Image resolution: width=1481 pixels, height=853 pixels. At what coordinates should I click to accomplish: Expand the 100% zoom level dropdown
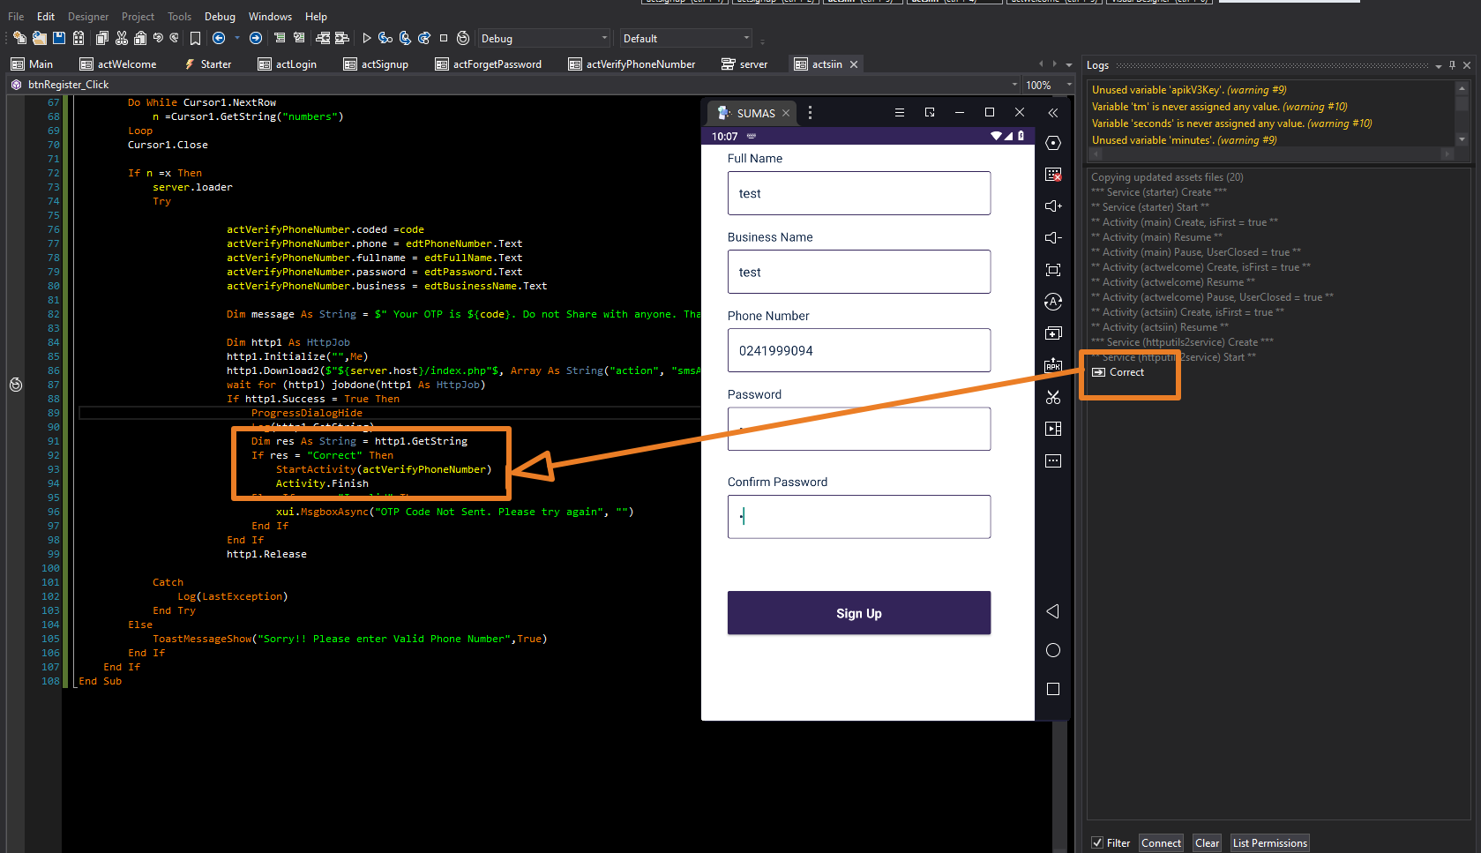(x=1069, y=85)
